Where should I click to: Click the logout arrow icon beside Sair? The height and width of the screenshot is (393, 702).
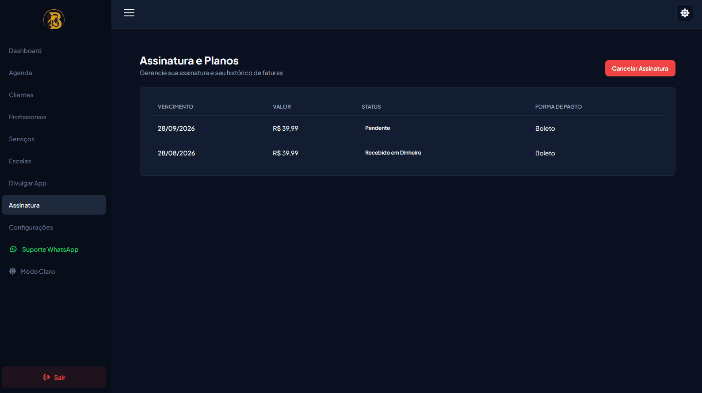[x=47, y=377]
